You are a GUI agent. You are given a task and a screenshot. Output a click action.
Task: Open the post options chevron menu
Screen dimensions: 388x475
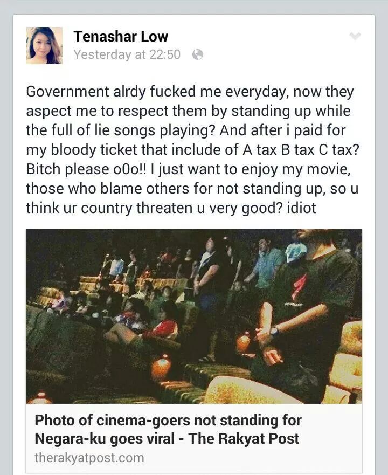(355, 36)
